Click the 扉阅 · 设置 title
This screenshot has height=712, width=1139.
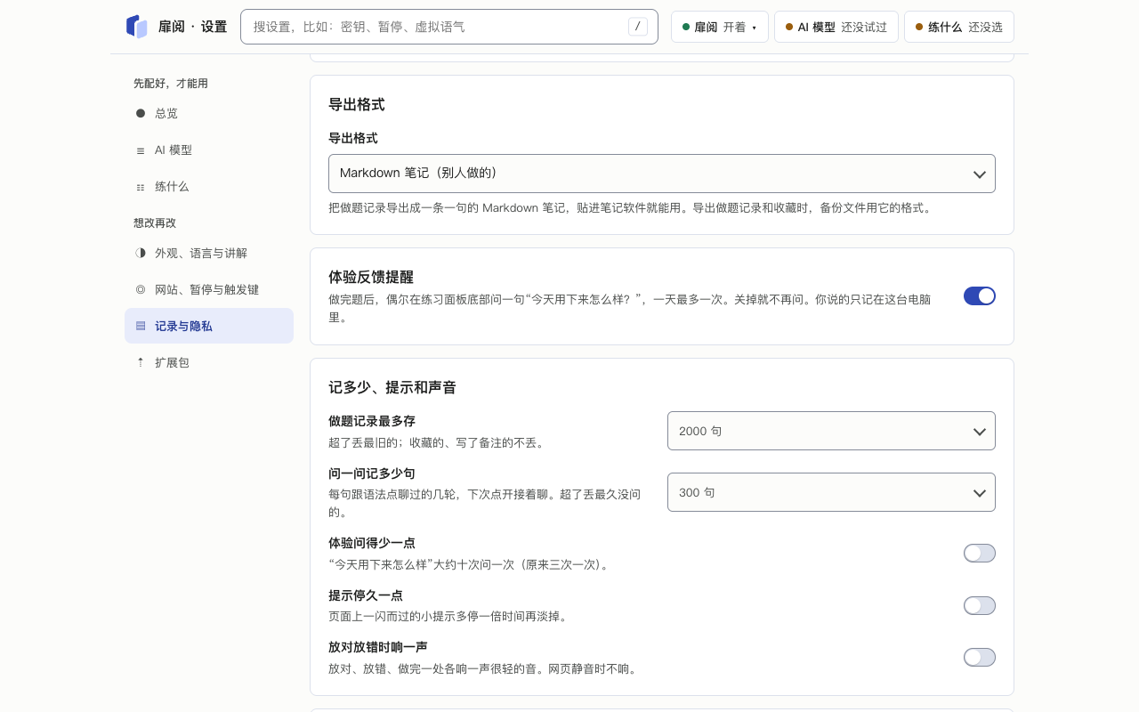192,27
